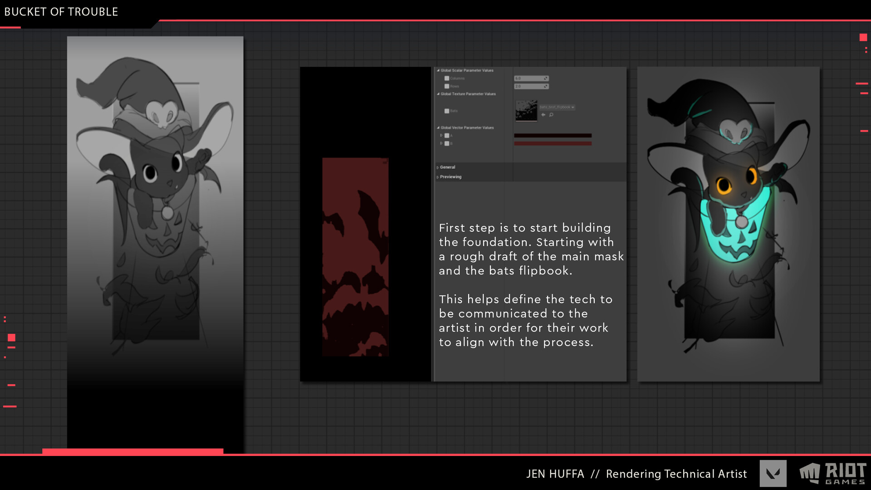Toggle override checkbox for vector parameter B
This screenshot has width=871, height=490.
tap(447, 143)
